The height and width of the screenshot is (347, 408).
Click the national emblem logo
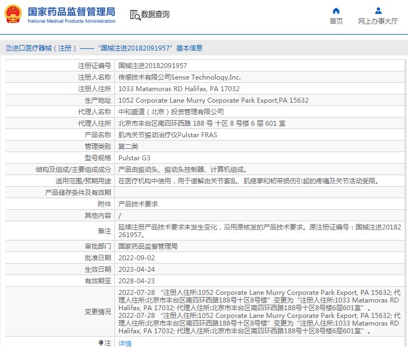pyautogui.click(x=13, y=14)
